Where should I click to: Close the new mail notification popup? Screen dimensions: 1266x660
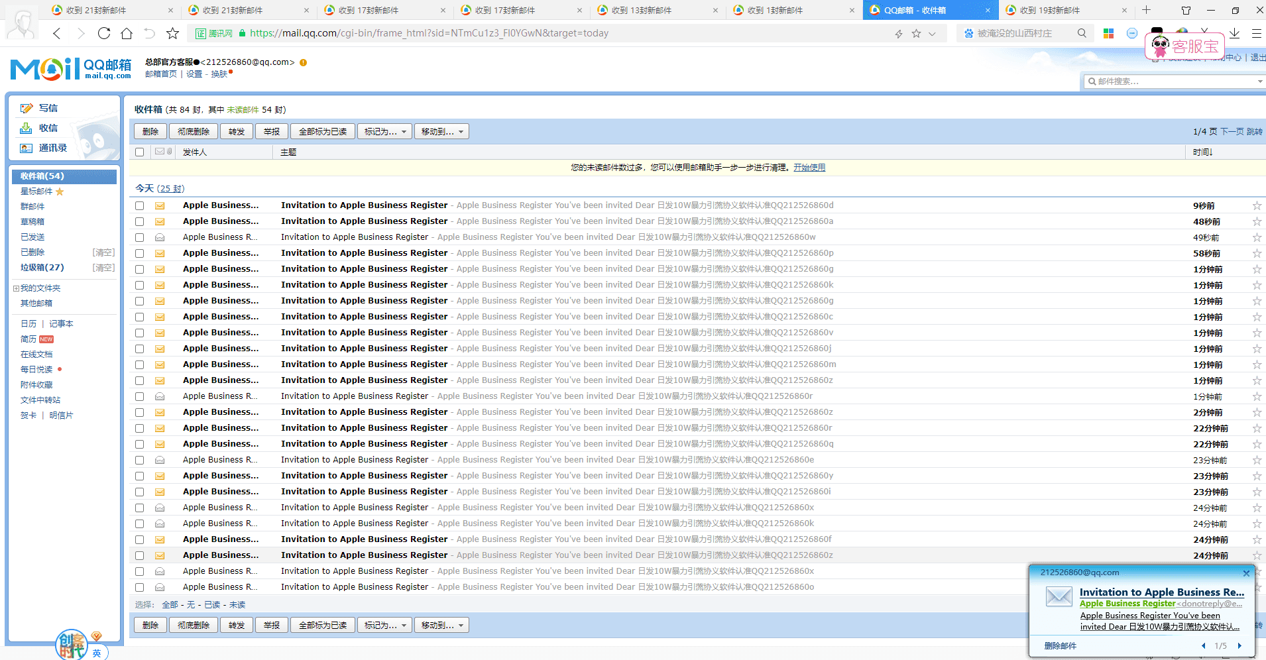(x=1246, y=573)
